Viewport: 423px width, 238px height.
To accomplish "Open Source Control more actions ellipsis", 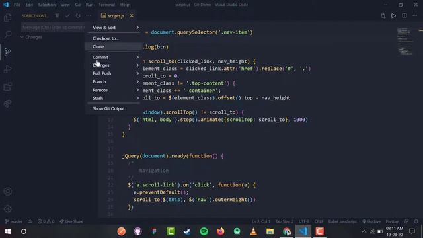I will pos(89,16).
